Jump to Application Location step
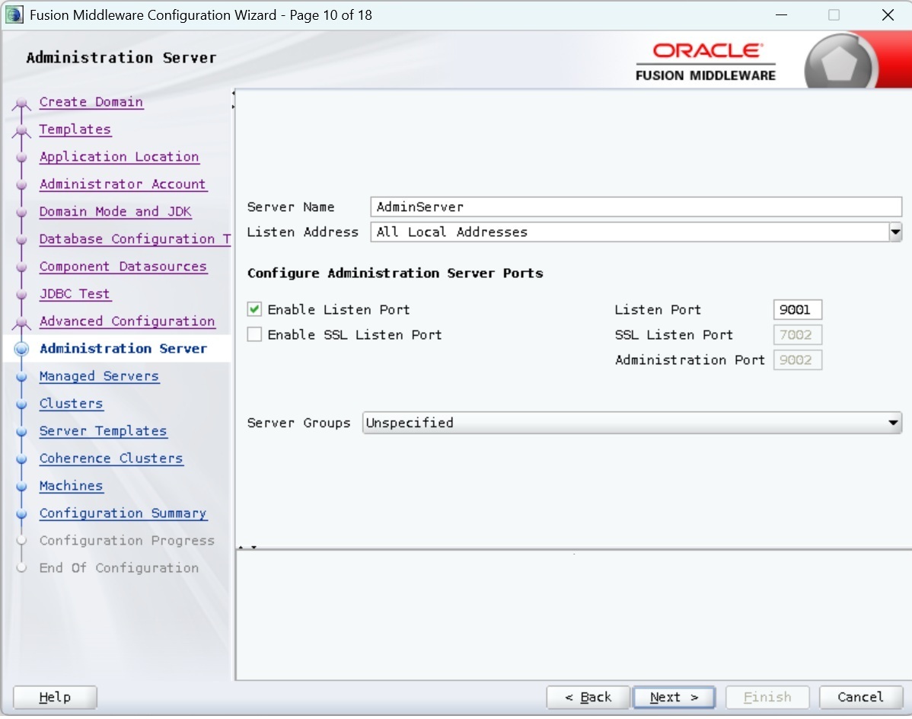 (x=120, y=156)
